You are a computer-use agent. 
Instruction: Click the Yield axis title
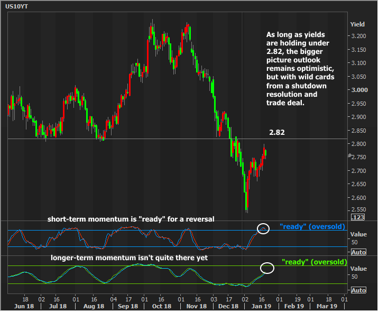tap(357, 24)
